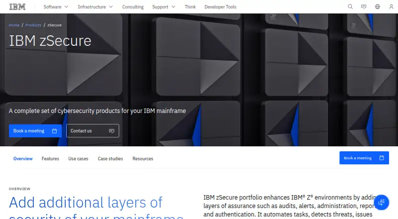
Task: Click the Add additional layers heading
Action: click(96, 207)
